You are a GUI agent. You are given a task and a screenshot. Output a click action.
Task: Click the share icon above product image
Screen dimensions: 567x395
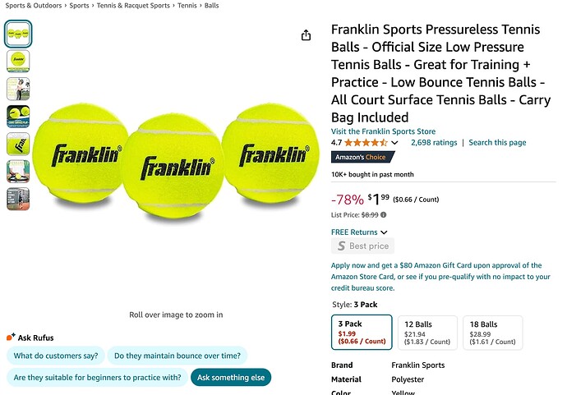pyautogui.click(x=306, y=35)
